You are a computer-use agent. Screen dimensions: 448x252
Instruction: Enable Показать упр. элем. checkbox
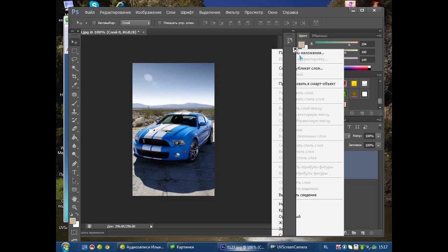160,23
